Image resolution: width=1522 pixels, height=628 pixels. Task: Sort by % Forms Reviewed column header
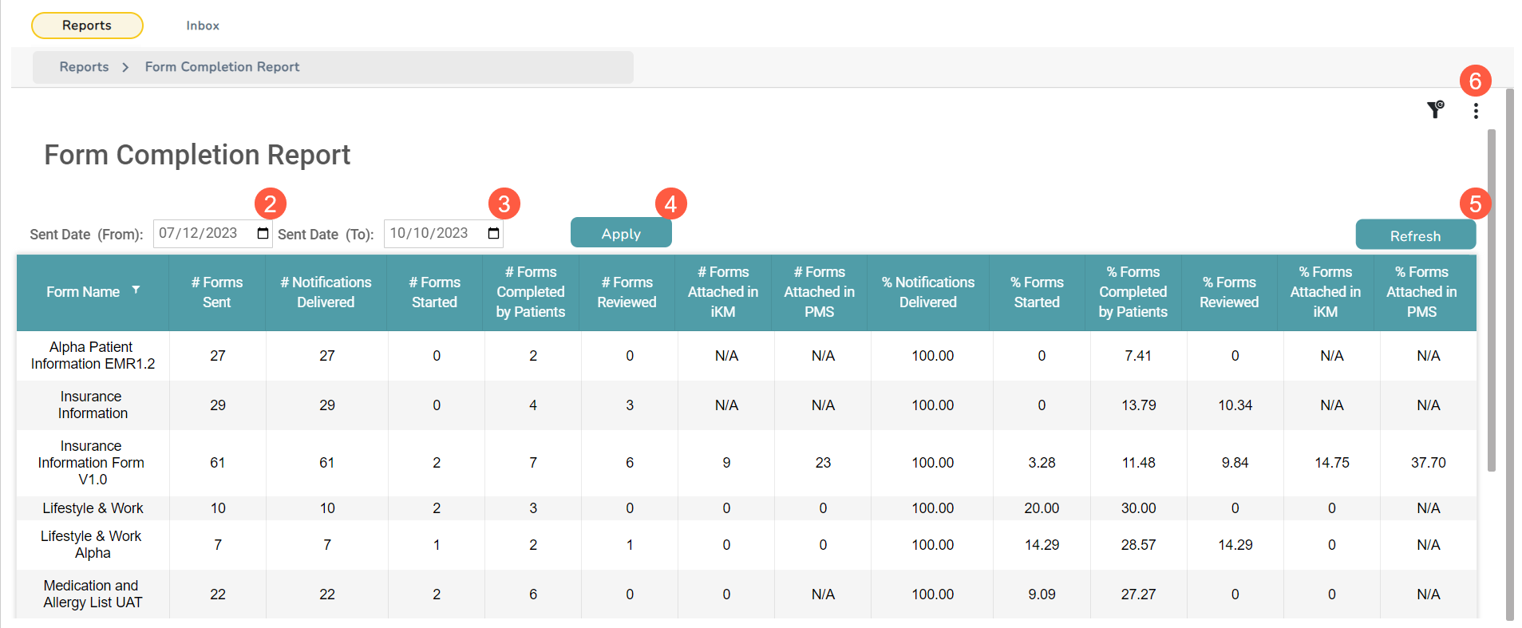point(1228,292)
